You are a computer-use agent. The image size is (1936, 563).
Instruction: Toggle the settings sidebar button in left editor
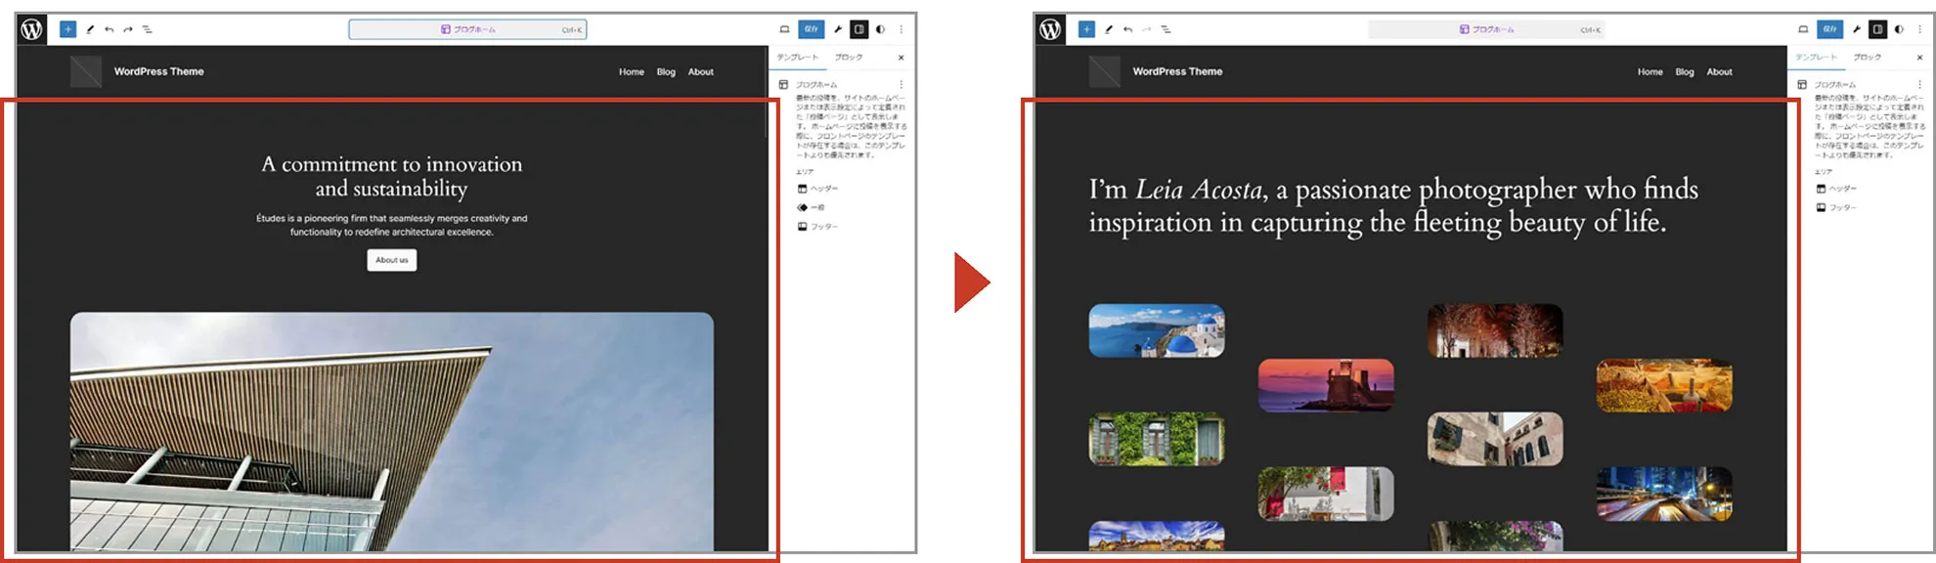click(858, 29)
